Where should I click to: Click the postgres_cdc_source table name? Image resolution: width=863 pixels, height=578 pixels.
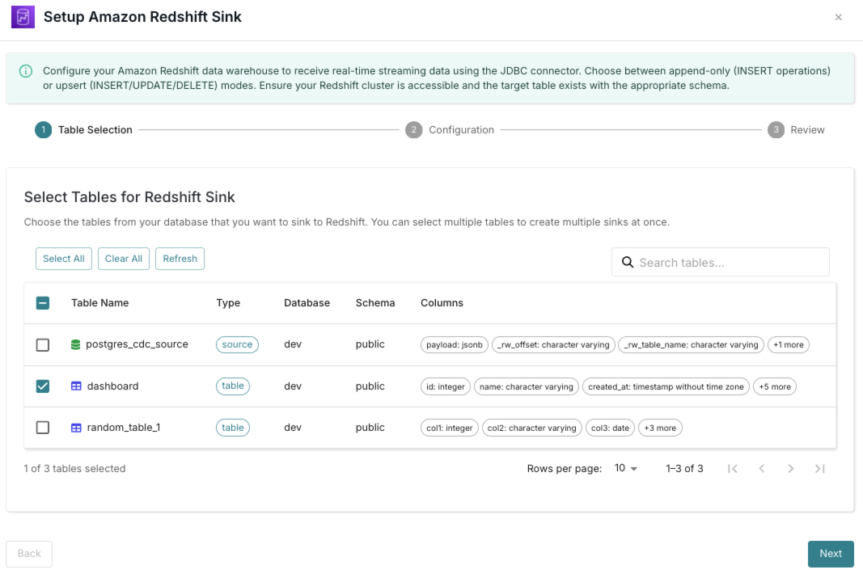tap(137, 344)
